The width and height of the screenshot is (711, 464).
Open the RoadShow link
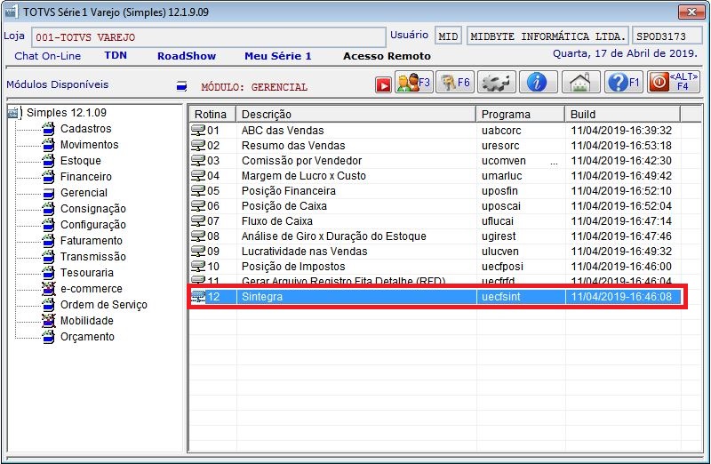[187, 56]
